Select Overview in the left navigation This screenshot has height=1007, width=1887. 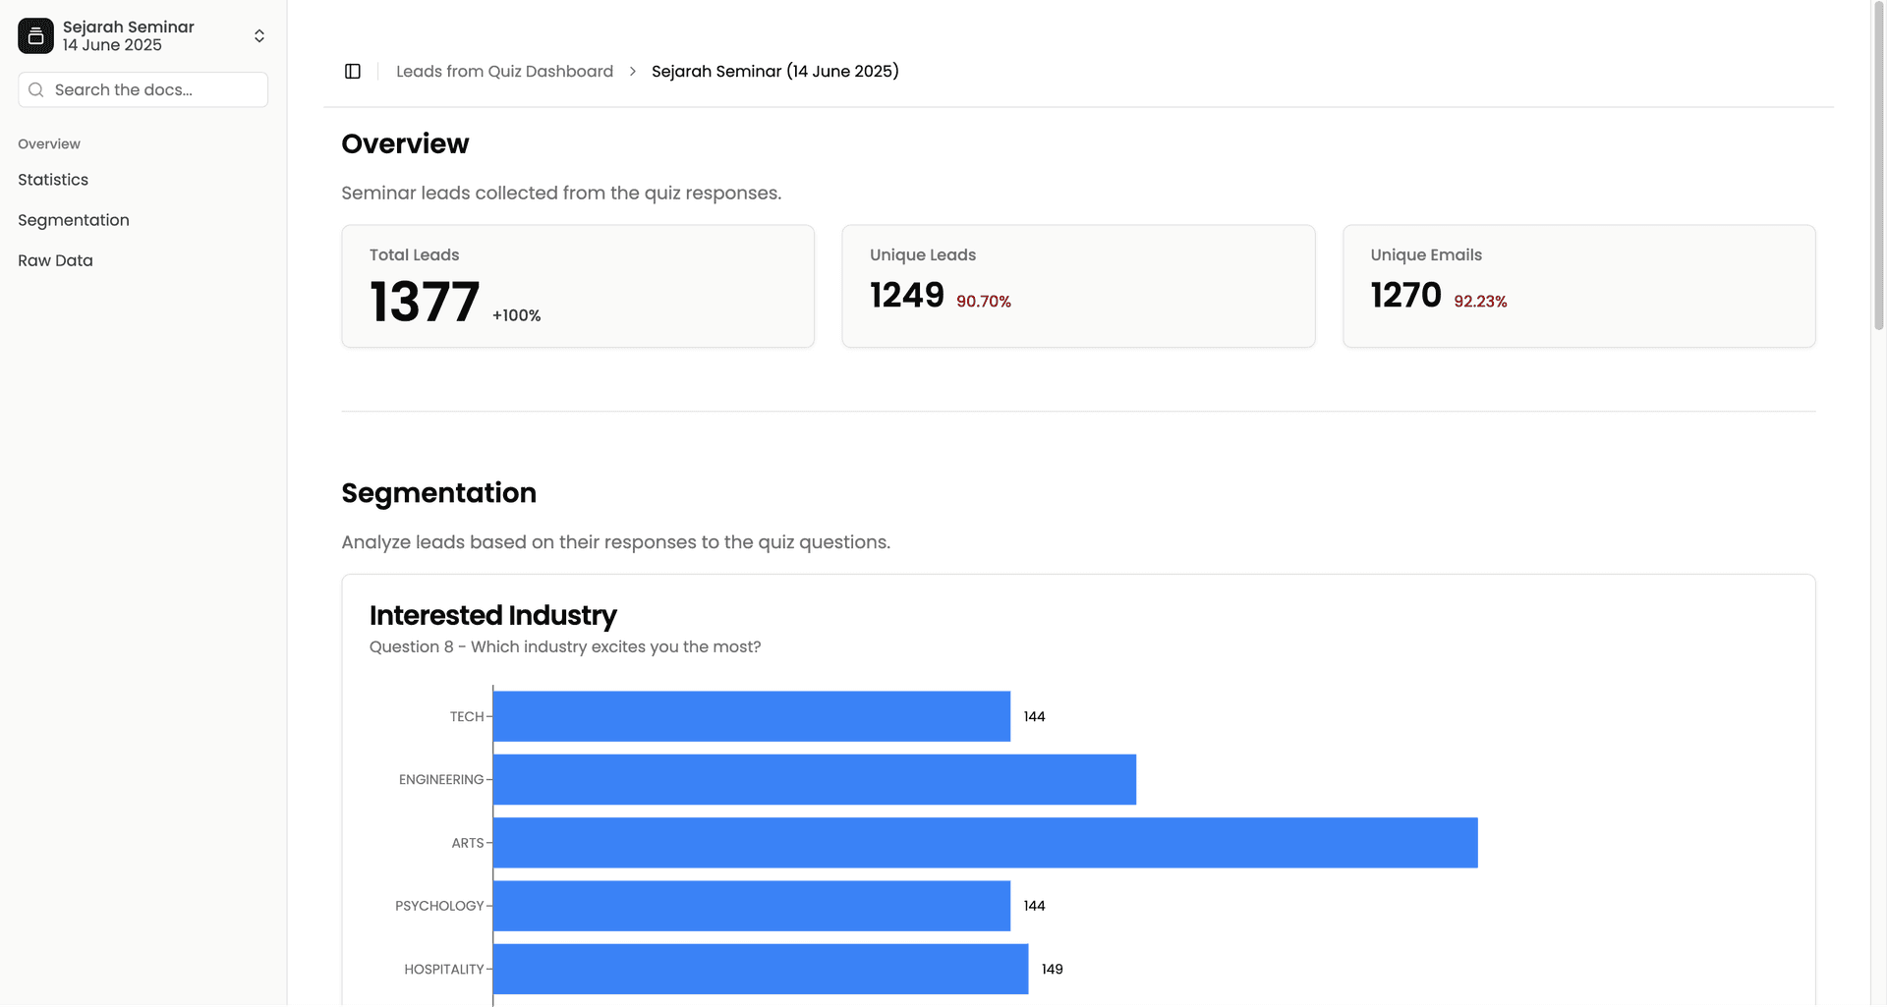[48, 143]
